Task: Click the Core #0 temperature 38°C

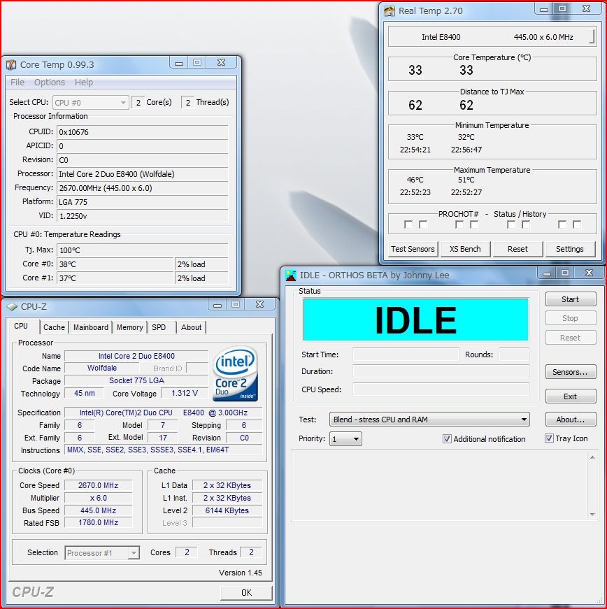Action: [x=115, y=264]
